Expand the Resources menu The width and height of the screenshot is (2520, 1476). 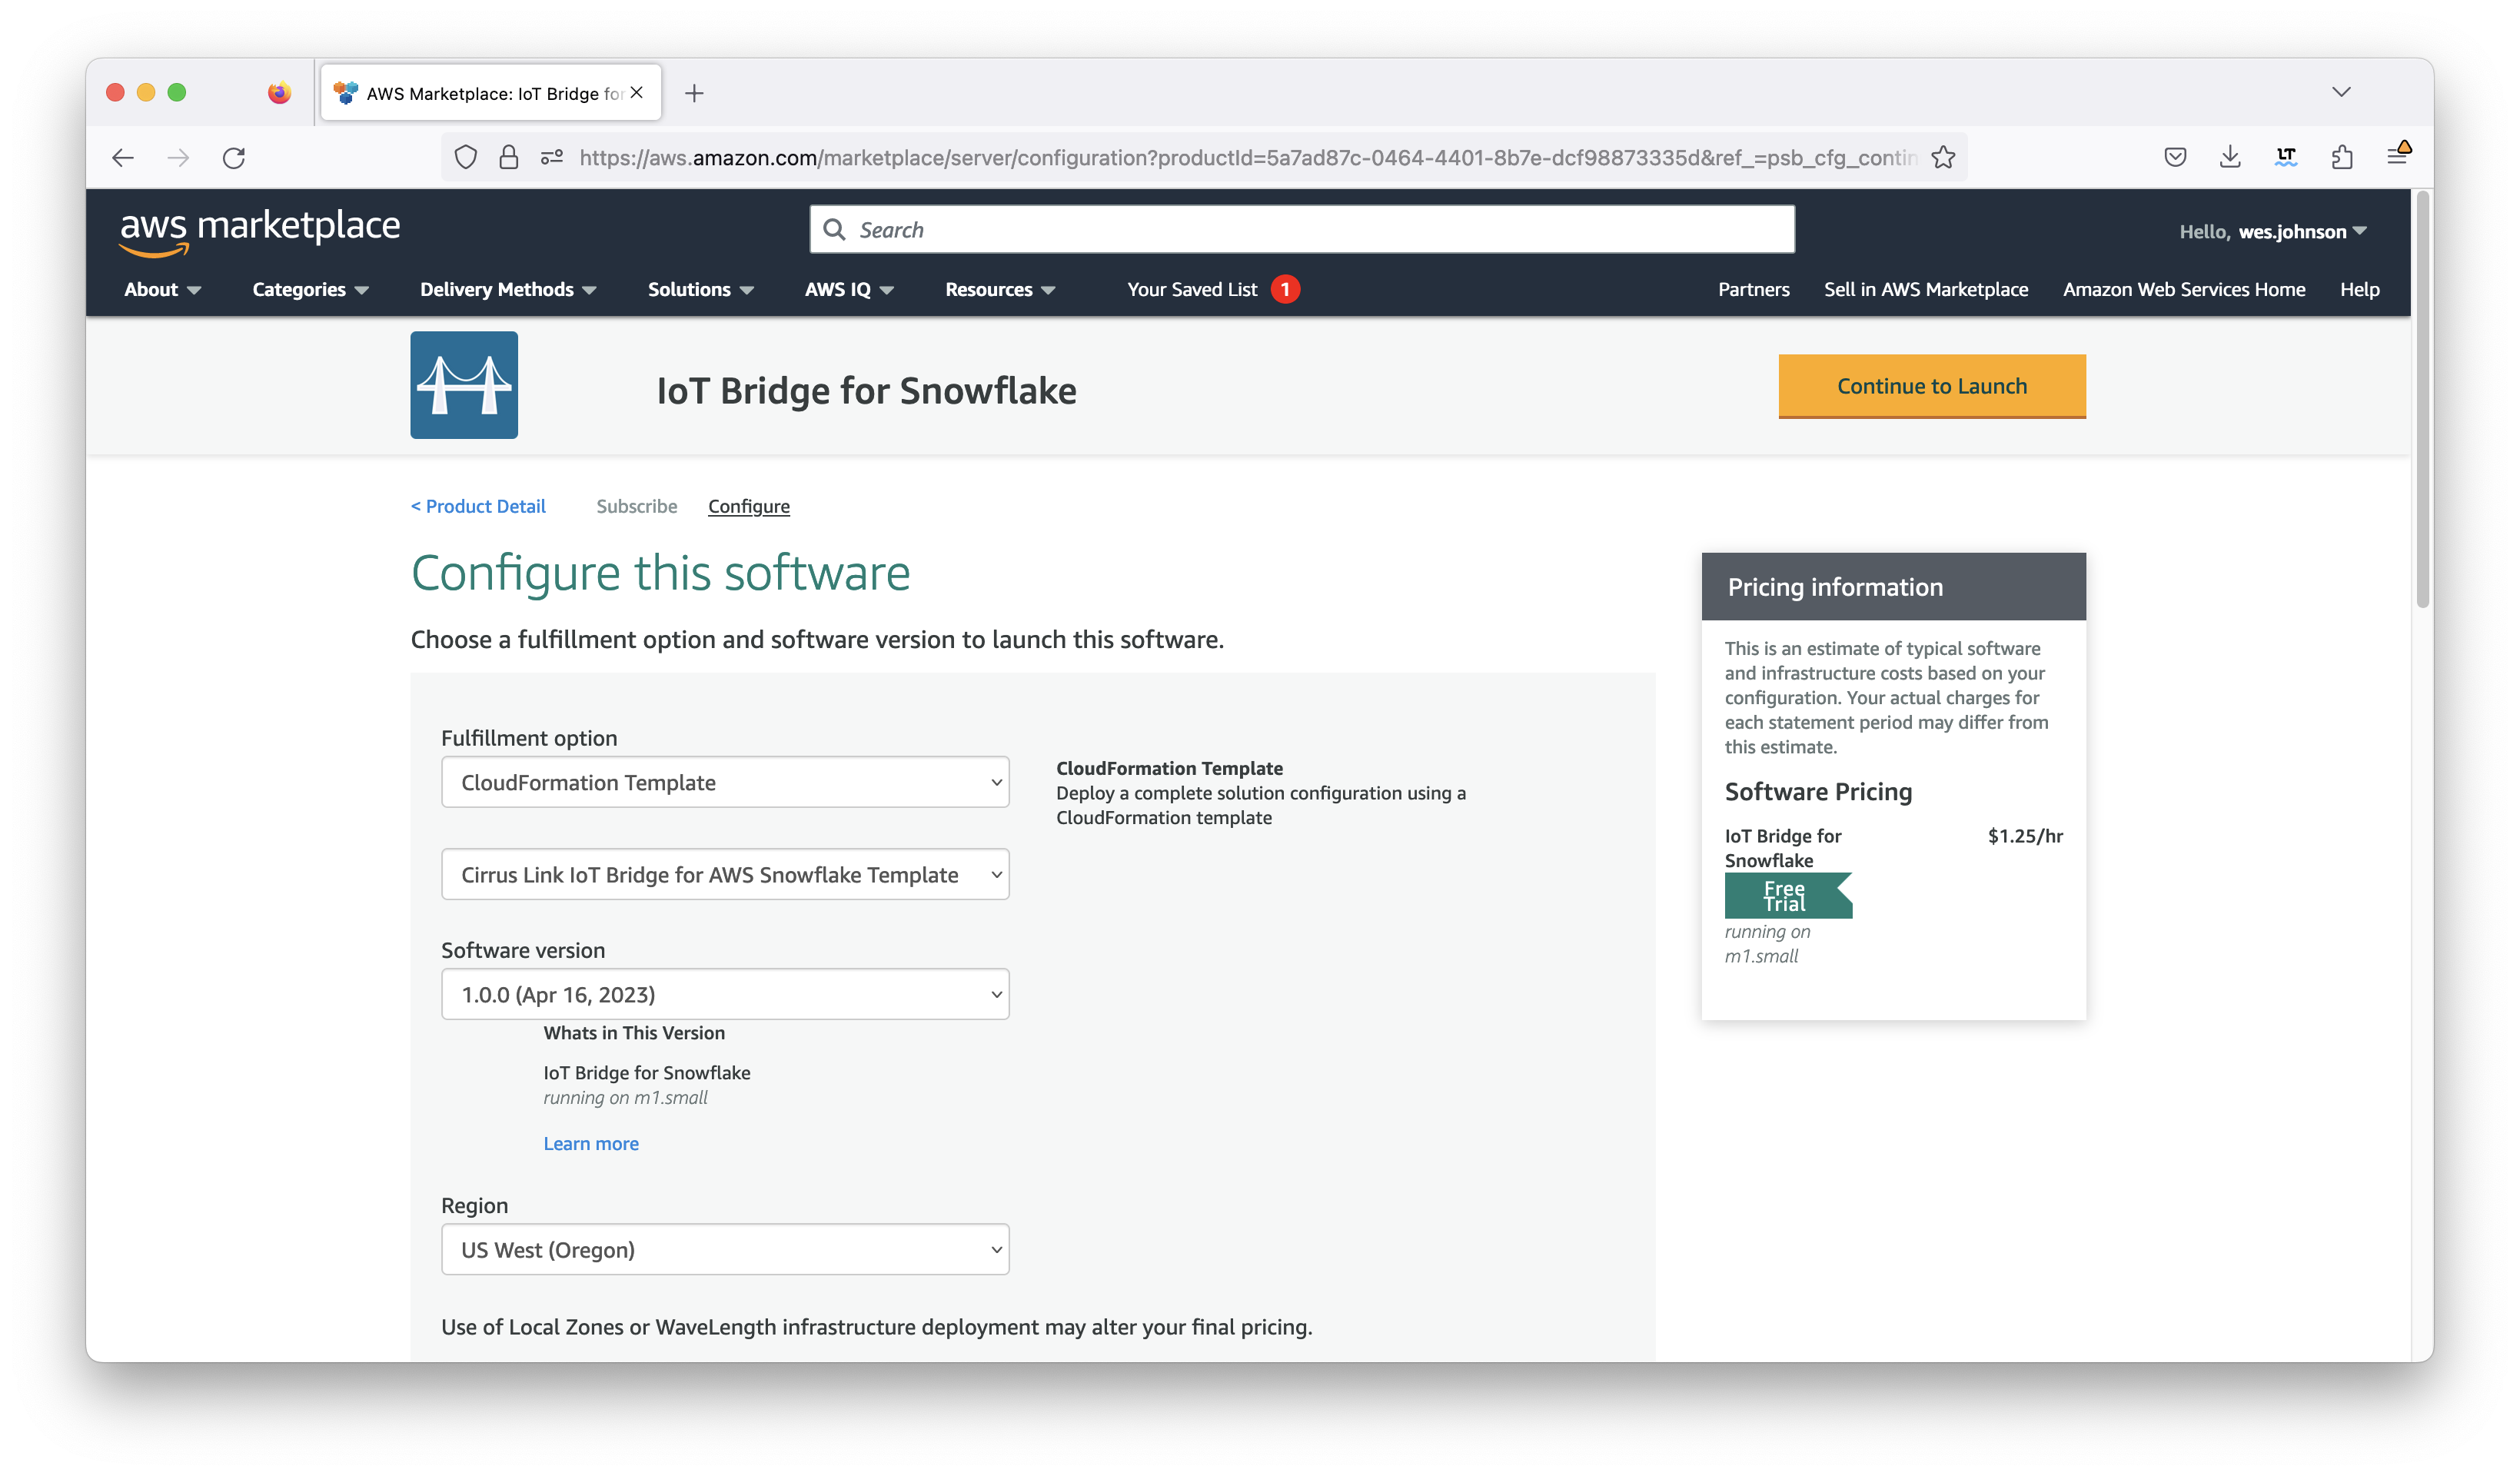1000,290
